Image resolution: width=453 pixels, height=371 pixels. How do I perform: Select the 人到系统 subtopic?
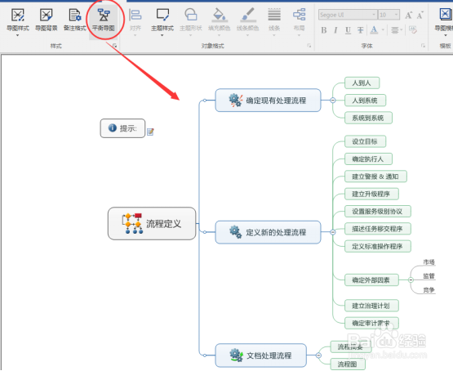click(x=365, y=101)
